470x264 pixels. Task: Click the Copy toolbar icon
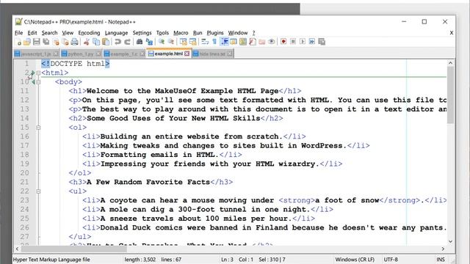[96, 42]
